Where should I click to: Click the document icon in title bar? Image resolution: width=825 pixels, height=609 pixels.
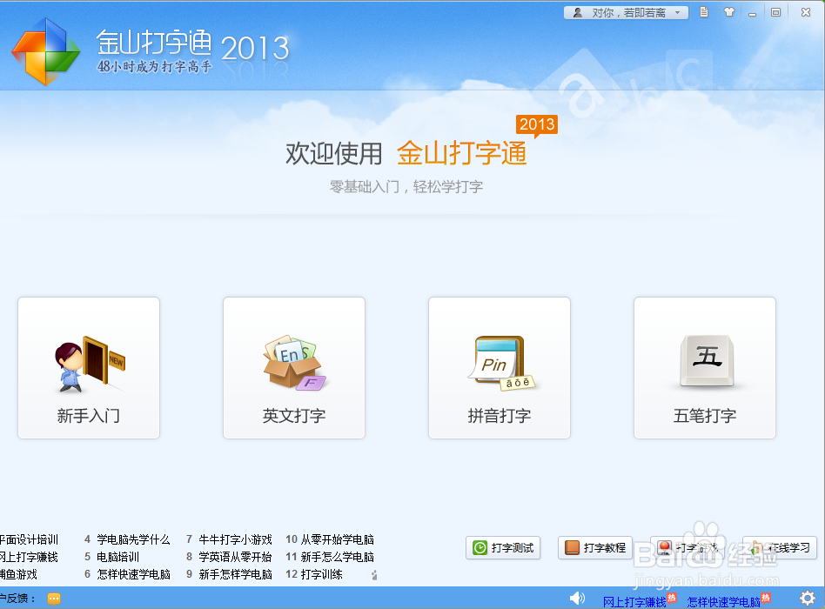pyautogui.click(x=704, y=12)
